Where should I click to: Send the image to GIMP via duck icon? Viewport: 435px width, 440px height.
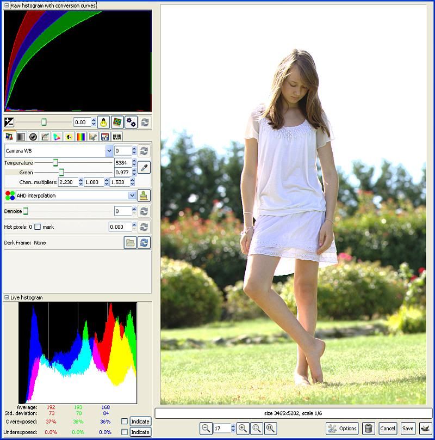click(x=425, y=429)
